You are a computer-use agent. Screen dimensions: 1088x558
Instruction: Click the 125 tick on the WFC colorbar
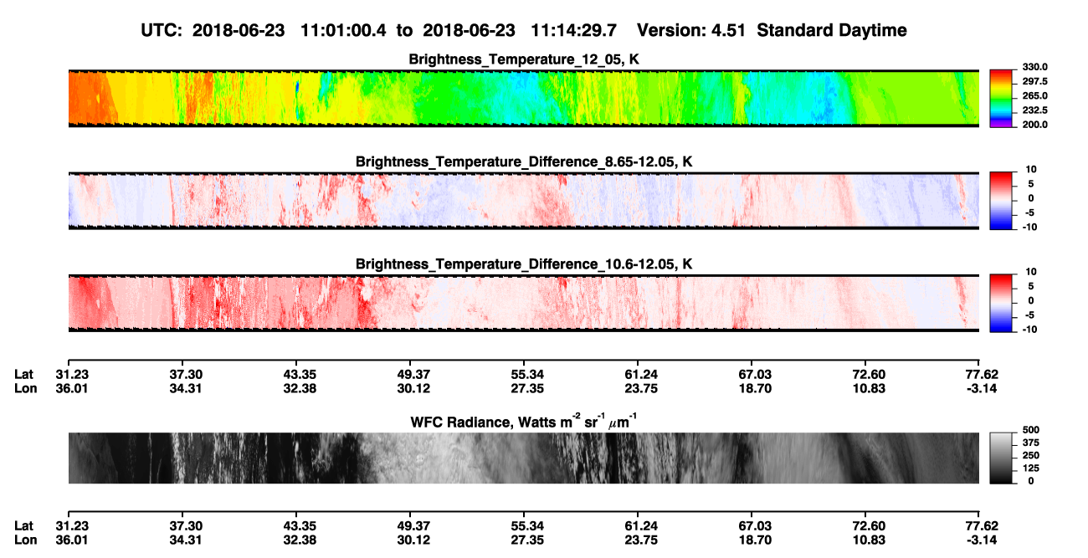click(1030, 468)
